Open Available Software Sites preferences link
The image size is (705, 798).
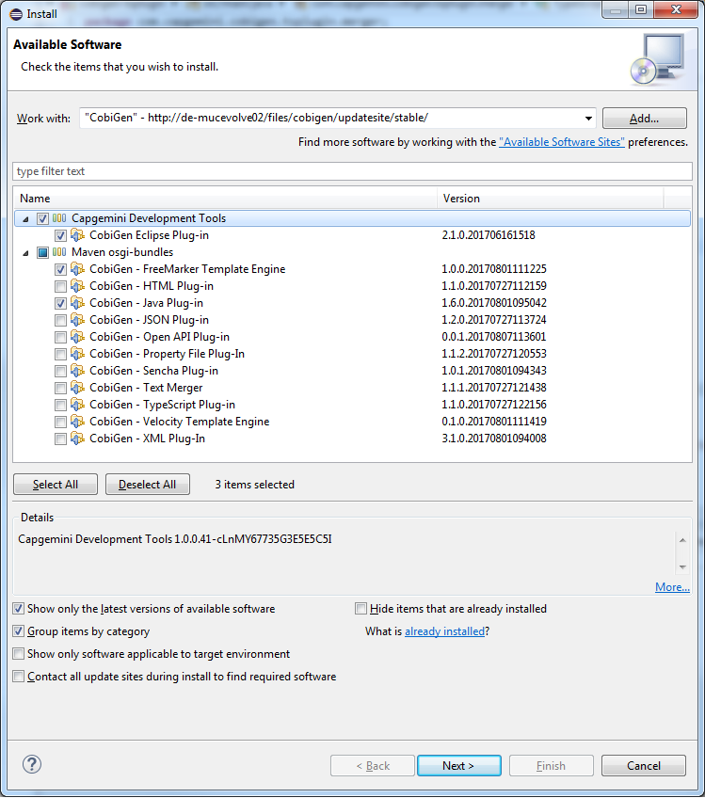[561, 142]
